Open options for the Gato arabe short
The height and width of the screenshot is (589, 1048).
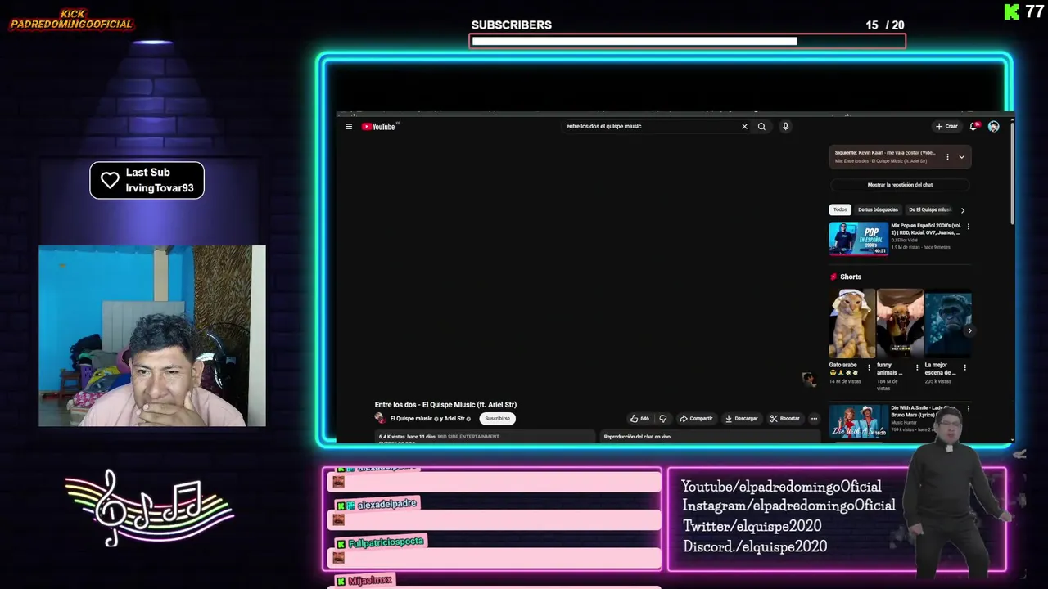[870, 367]
